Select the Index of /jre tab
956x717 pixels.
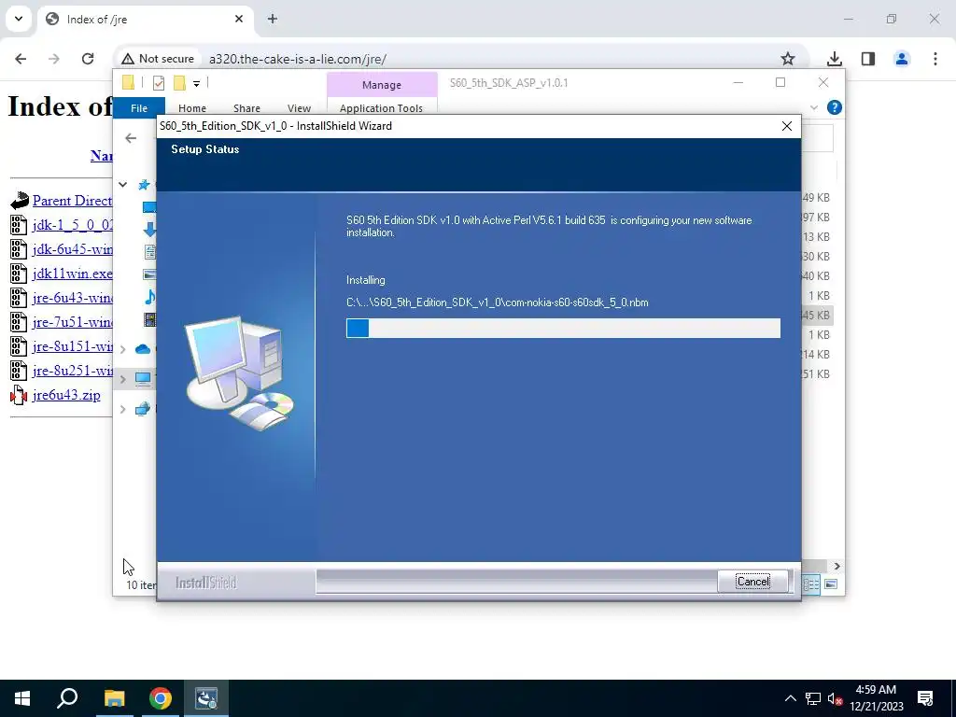click(x=145, y=20)
